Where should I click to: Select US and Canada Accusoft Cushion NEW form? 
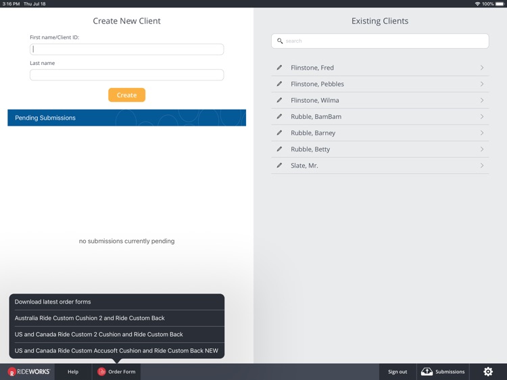(x=117, y=350)
